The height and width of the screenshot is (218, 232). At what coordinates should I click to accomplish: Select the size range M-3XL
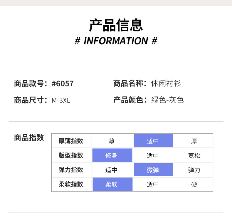coord(61,100)
